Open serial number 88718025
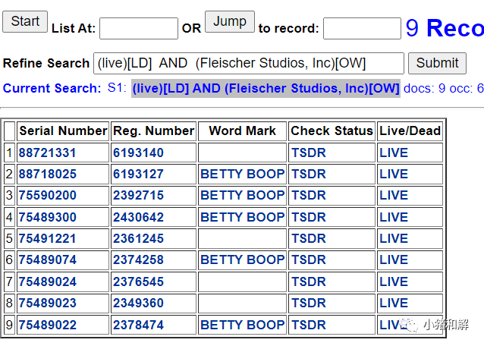The width and height of the screenshot is (484, 346). [47, 174]
